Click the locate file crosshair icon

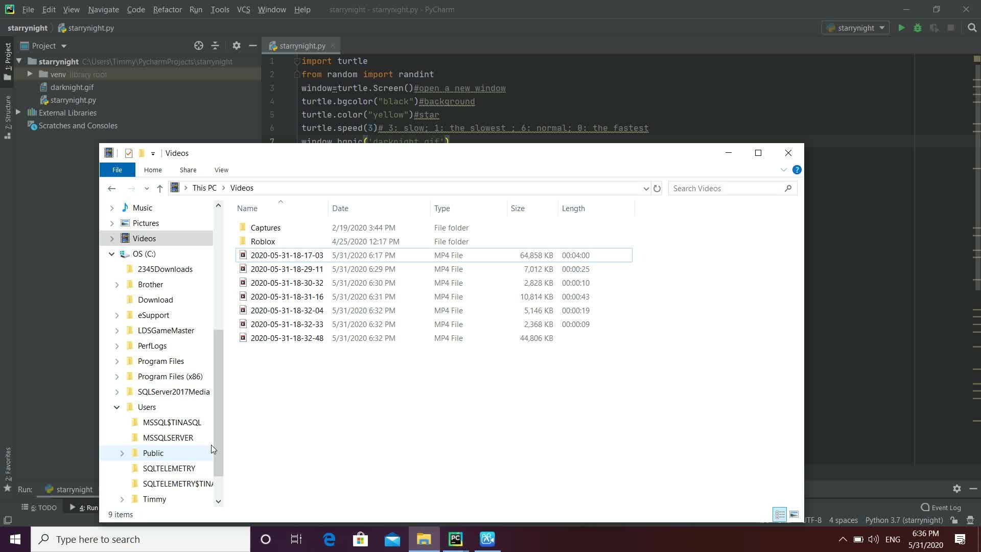[x=199, y=45]
